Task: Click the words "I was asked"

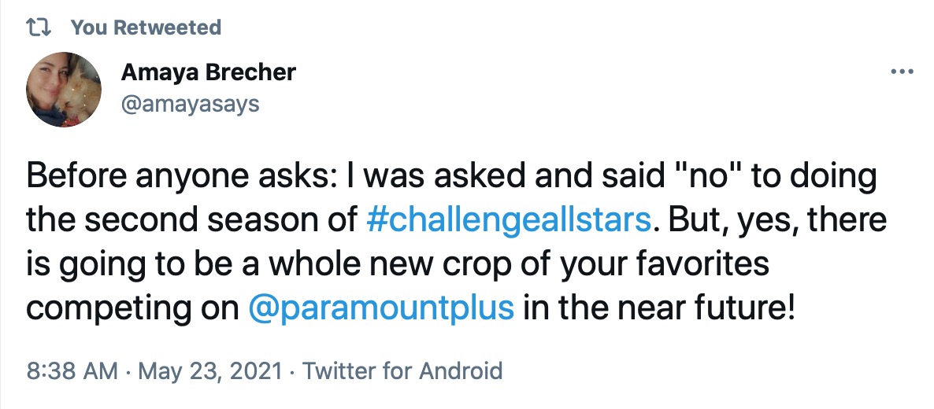Action: [402, 177]
